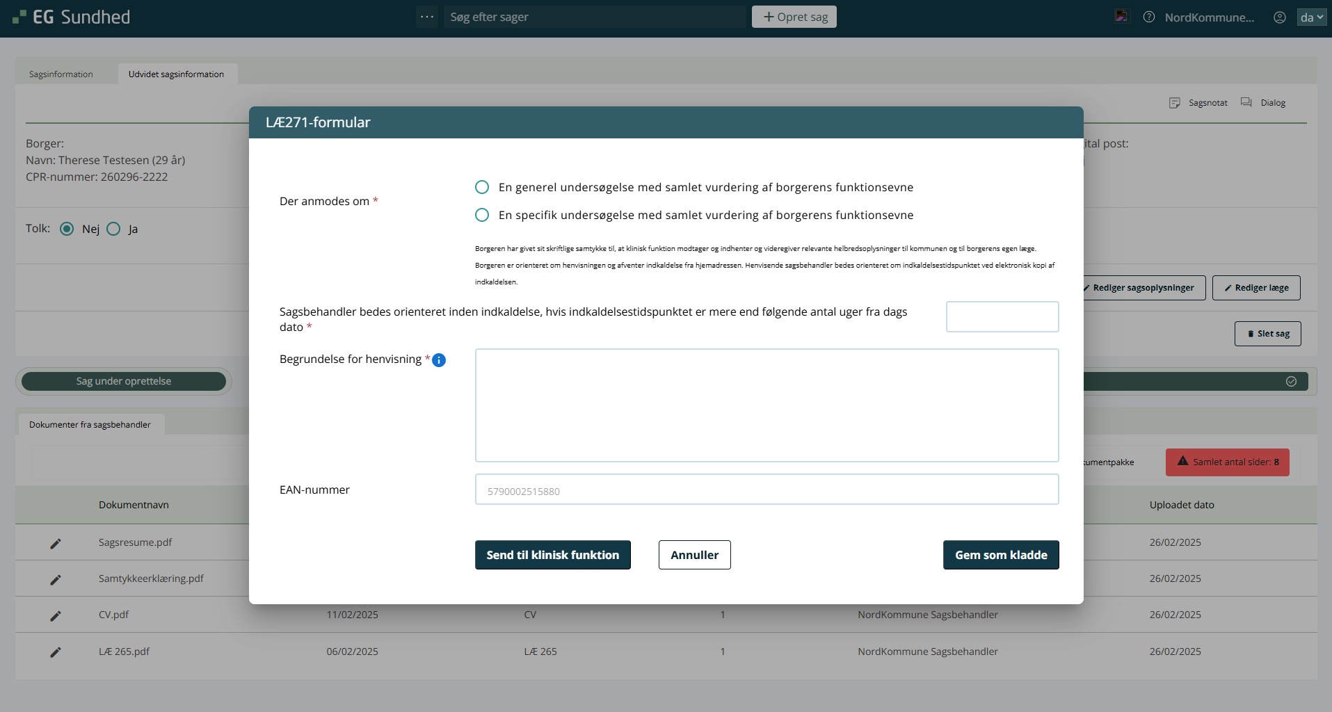
Task: Set Tolk to Ja
Action: click(x=114, y=229)
